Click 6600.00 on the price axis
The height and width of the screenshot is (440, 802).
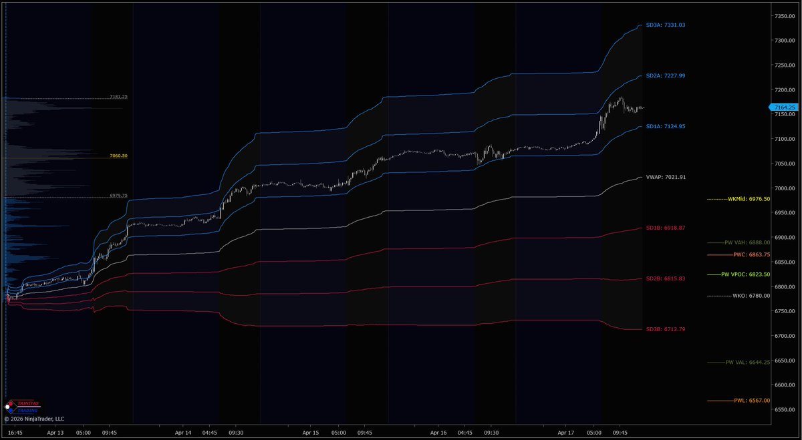tap(785, 385)
